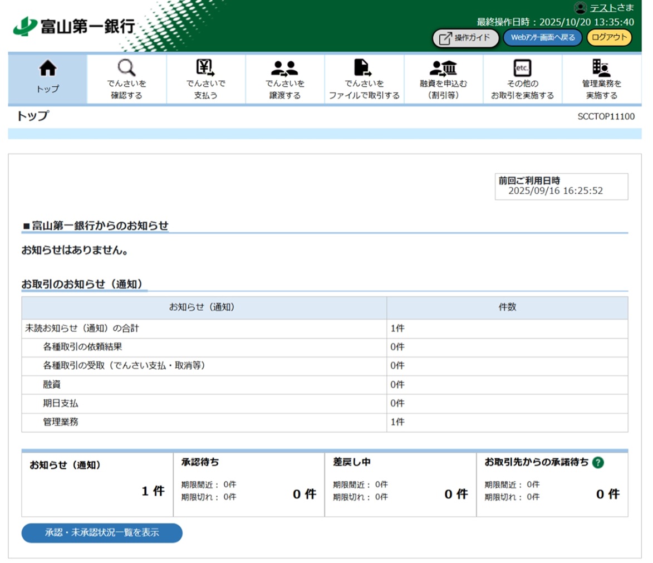Select the etc. icon for other transactions
This screenshot has width=653, height=563.
coord(522,68)
